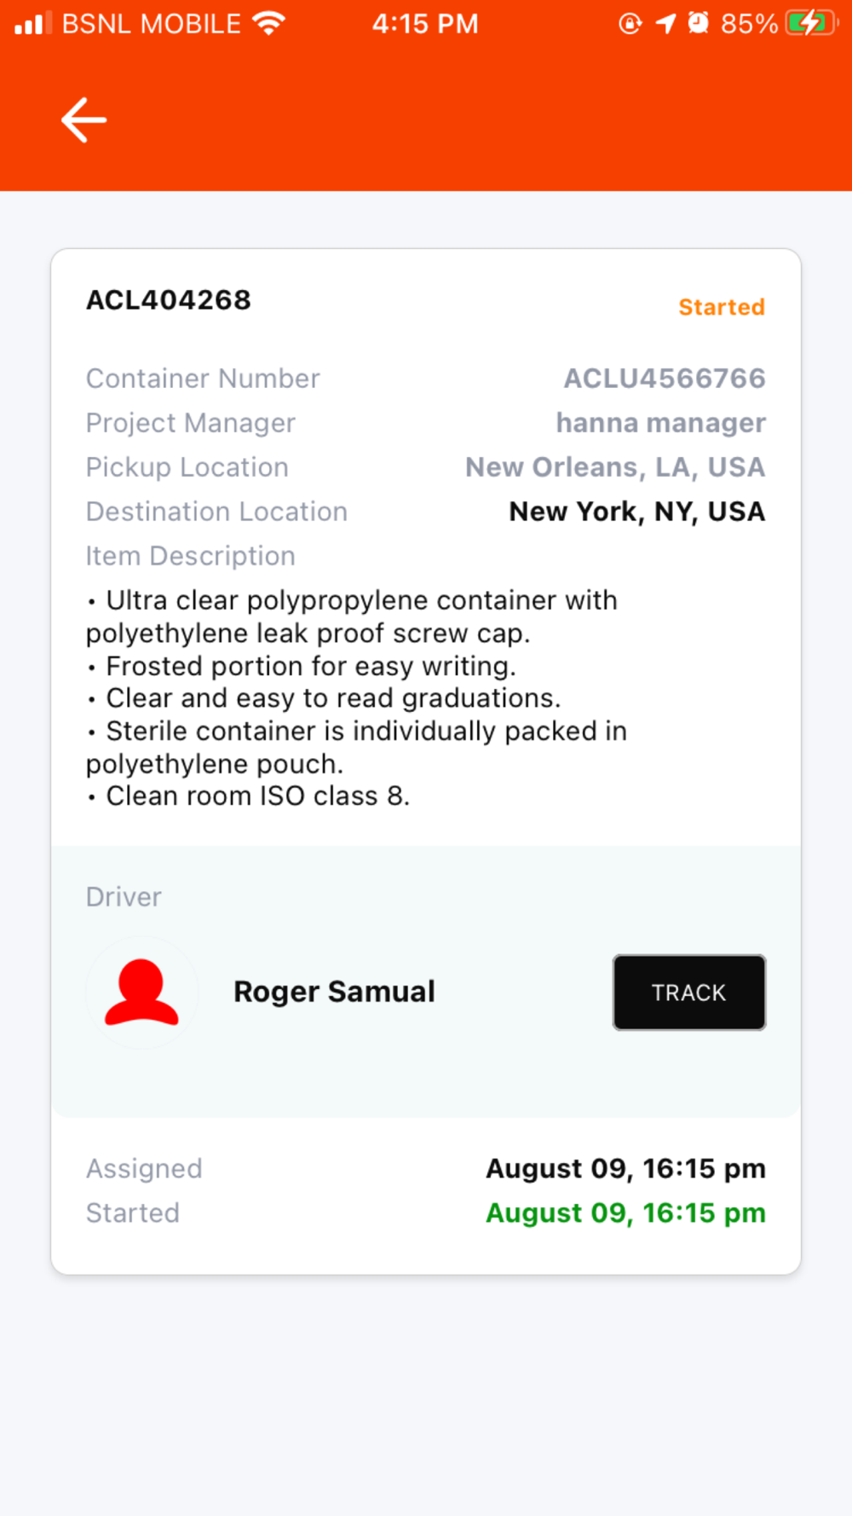The height and width of the screenshot is (1516, 852).
Task: Tap the location arrow status icon
Action: pos(665,23)
